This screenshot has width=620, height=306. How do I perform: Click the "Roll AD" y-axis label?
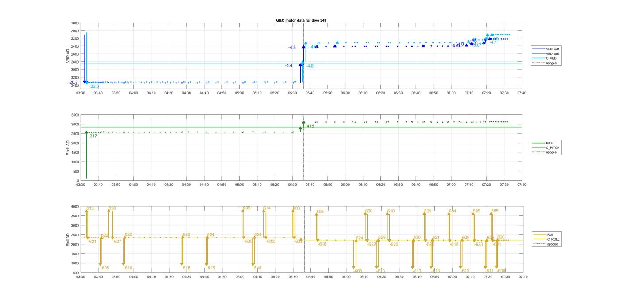click(68, 239)
